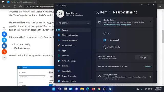Open Windows Start menu

coord(54,89)
